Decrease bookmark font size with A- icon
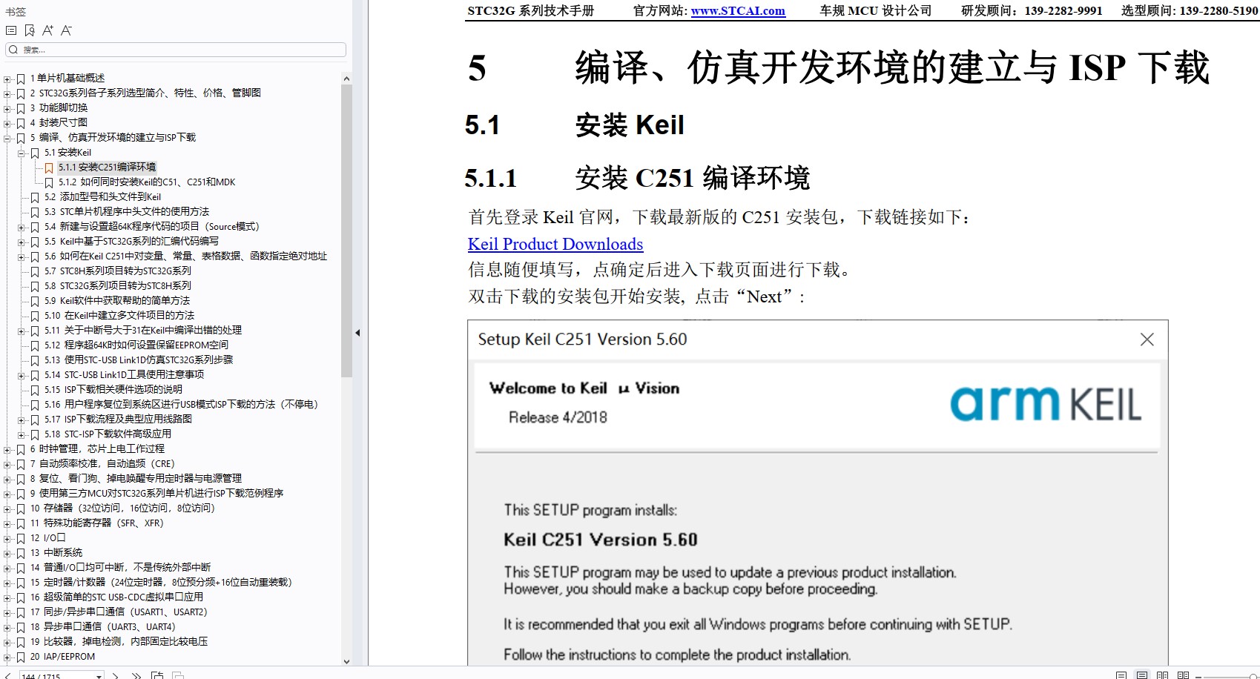The image size is (1260, 679). pos(66,30)
